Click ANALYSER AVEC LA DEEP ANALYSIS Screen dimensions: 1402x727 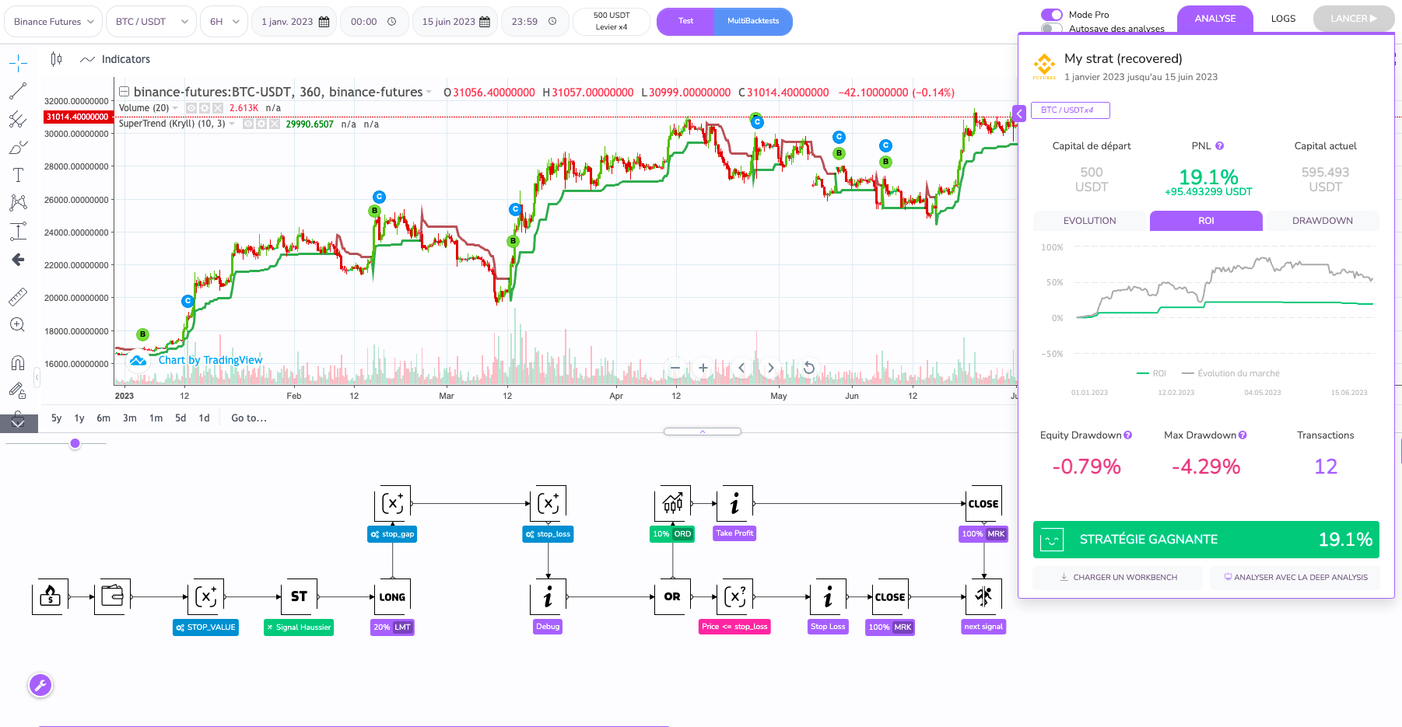1295,577
